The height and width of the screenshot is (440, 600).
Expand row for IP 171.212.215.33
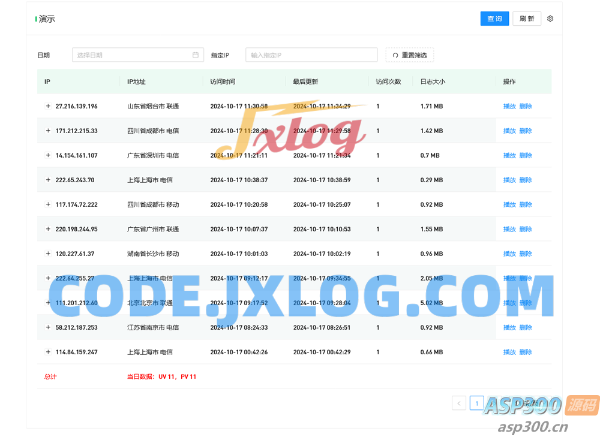click(x=48, y=131)
